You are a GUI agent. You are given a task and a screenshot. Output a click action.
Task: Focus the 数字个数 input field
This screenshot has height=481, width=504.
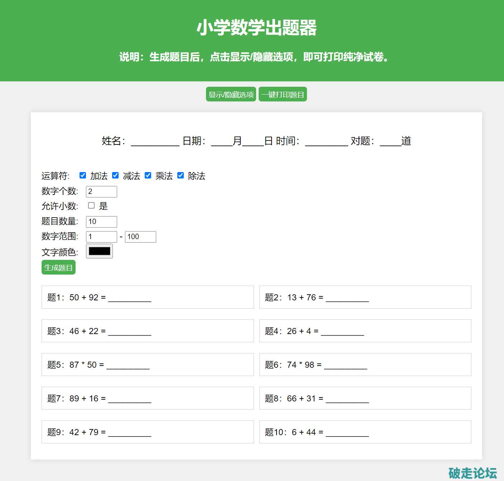(101, 192)
